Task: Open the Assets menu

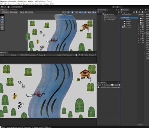Action: click(x=10, y=4)
